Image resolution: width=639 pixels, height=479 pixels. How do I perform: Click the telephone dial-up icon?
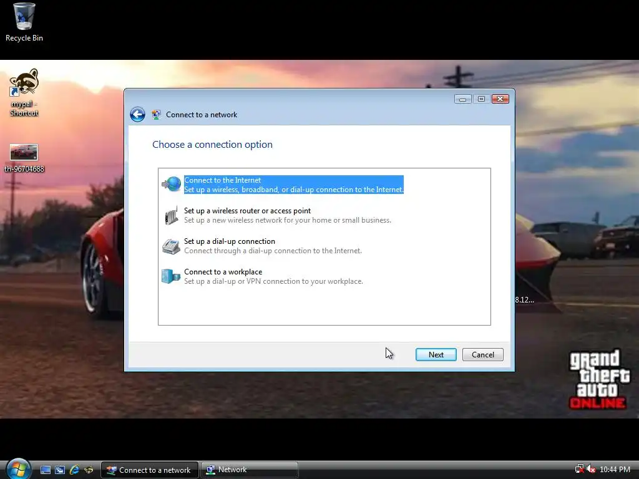click(171, 246)
